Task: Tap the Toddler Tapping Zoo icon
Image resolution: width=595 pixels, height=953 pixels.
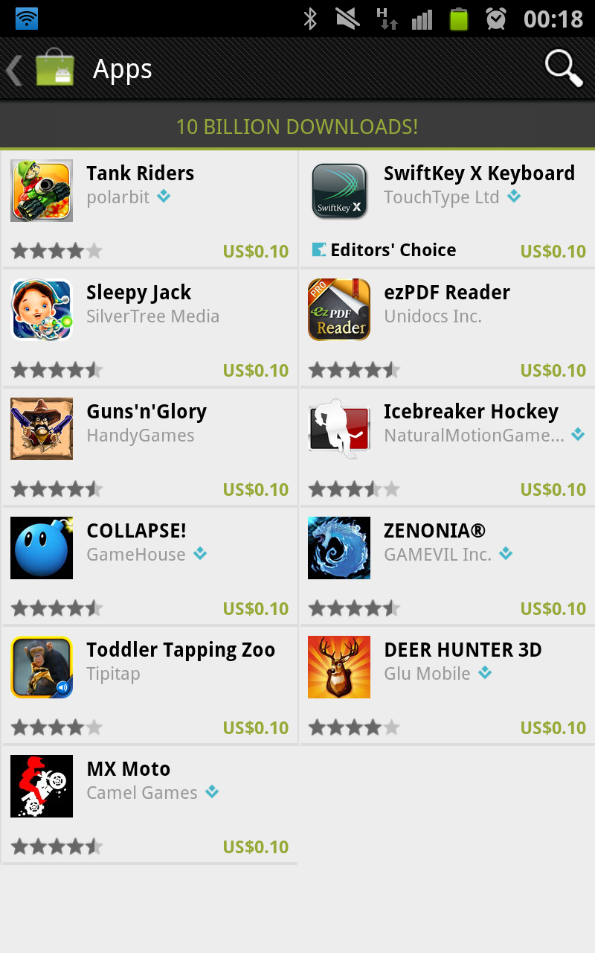Action: coord(42,667)
